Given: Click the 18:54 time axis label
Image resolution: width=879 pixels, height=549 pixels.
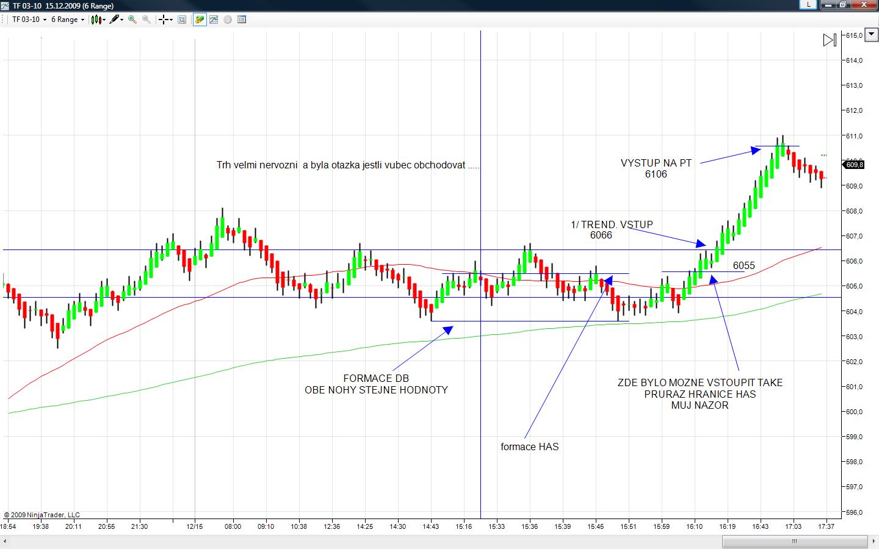Looking at the screenshot, I should click(8, 526).
